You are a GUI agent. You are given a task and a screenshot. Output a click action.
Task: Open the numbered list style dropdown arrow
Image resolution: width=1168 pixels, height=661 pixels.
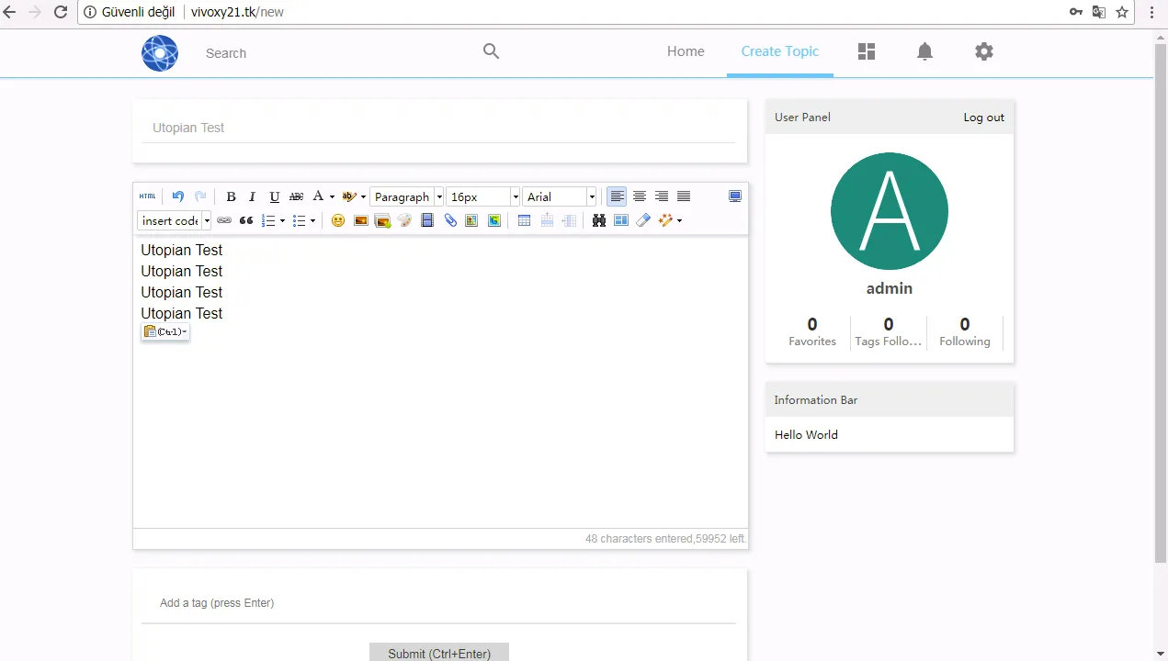[x=282, y=220]
